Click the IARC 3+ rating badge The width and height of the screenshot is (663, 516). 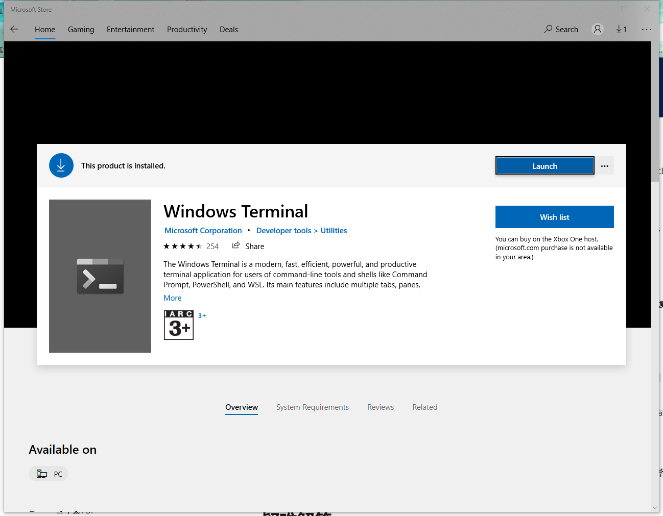point(179,325)
